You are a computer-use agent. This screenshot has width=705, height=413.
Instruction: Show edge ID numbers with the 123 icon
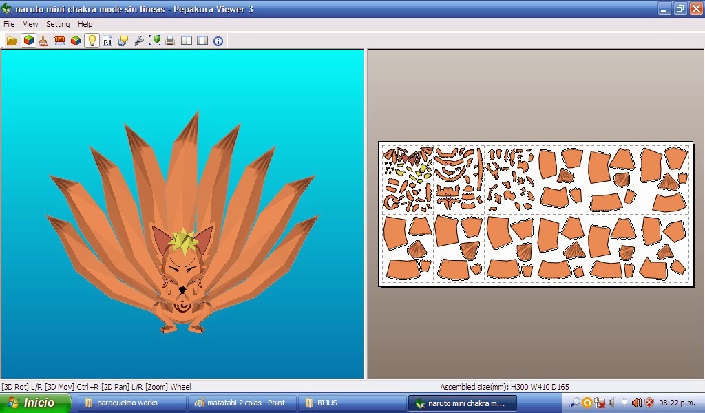pyautogui.click(x=59, y=41)
